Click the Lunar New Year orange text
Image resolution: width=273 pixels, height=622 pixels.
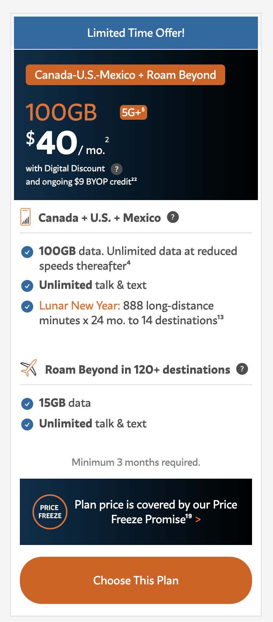(x=79, y=305)
